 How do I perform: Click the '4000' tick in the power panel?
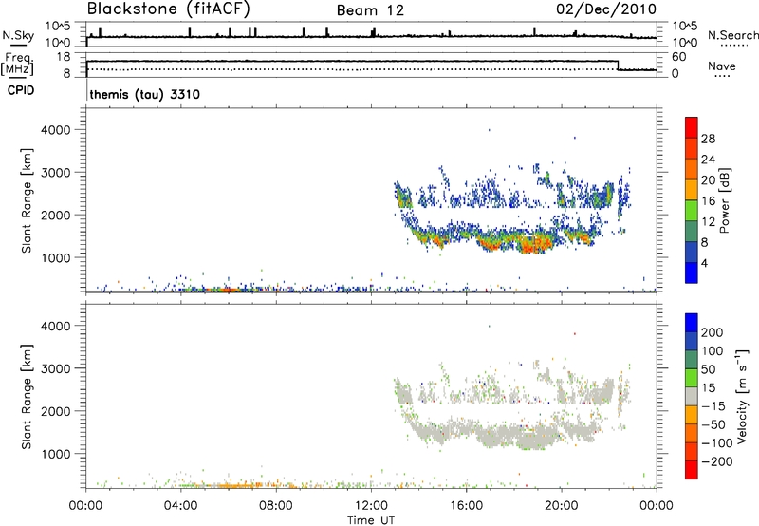[55, 130]
